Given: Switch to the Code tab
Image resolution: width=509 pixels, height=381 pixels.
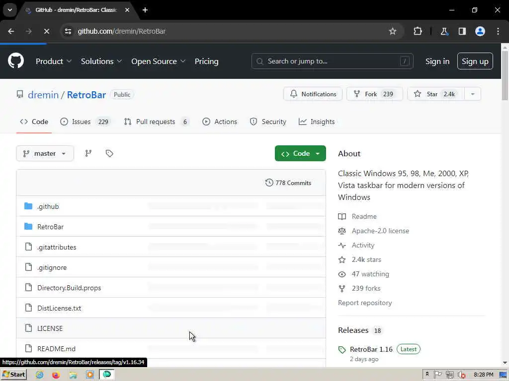Looking at the screenshot, I should point(34,122).
